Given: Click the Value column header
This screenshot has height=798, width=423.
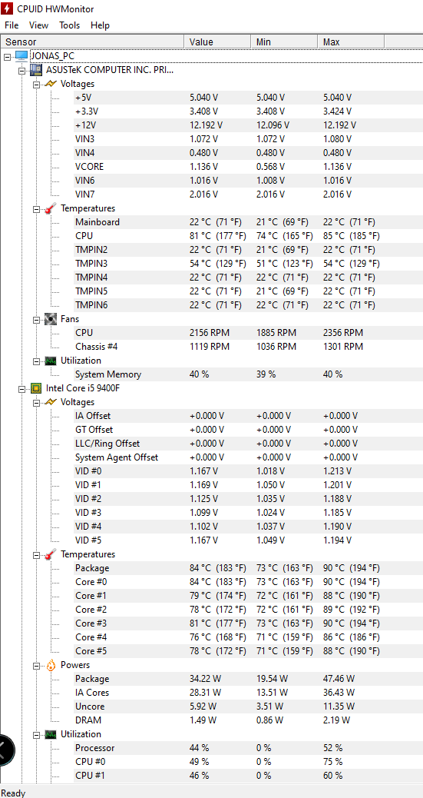Looking at the screenshot, I should [x=217, y=42].
